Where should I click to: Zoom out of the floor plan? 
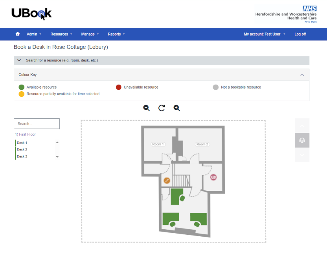[146, 108]
